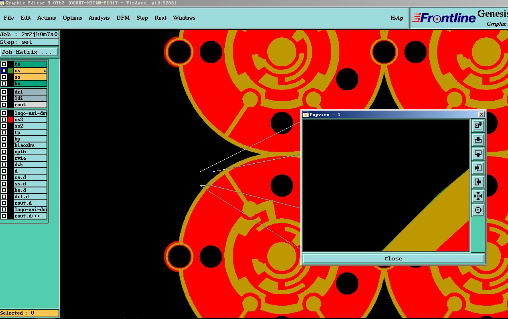Screen dimensions: 508x319
Task: Select the ldi layer name
Action: pos(30,98)
